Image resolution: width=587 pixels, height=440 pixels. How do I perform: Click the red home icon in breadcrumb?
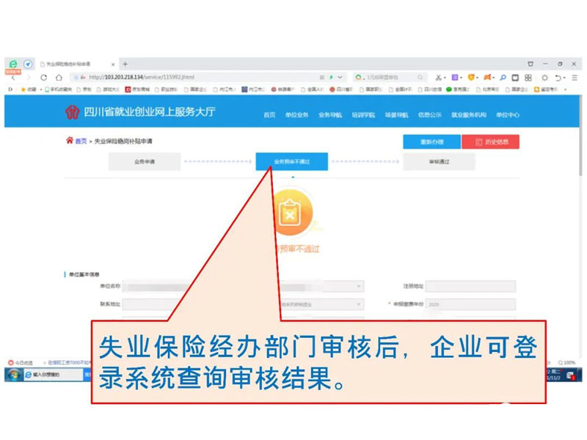pyautogui.click(x=70, y=141)
